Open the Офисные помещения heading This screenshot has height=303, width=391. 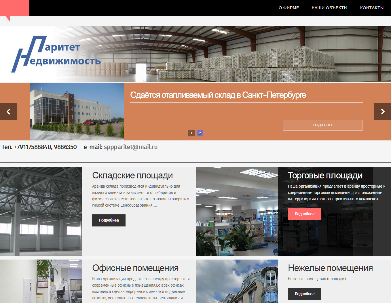tap(135, 268)
